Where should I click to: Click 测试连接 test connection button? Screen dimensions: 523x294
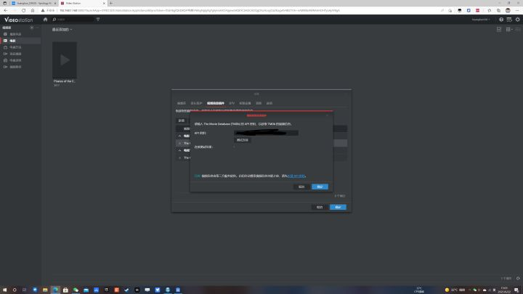pyautogui.click(x=243, y=139)
